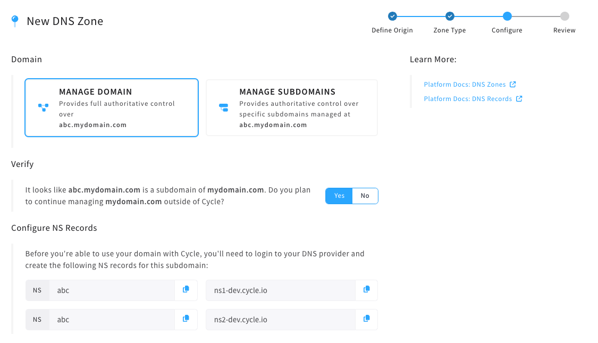The width and height of the screenshot is (598, 343).
Task: Copy the ns2-dev.cycle.io nameserver value
Action: tap(366, 319)
